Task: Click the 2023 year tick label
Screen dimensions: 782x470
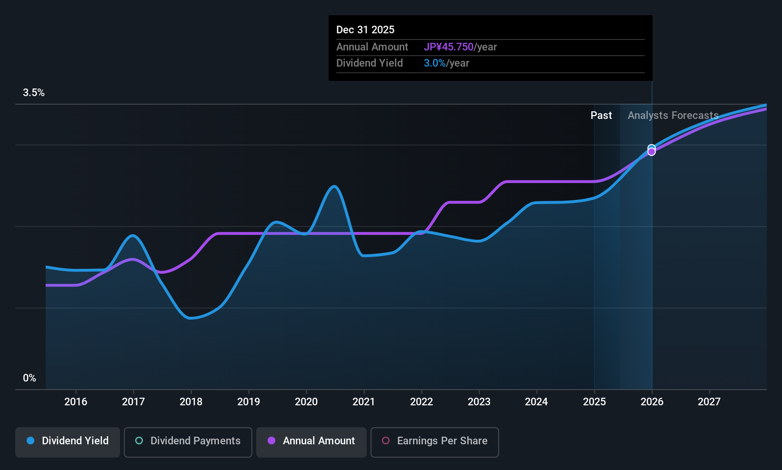Action: click(479, 401)
